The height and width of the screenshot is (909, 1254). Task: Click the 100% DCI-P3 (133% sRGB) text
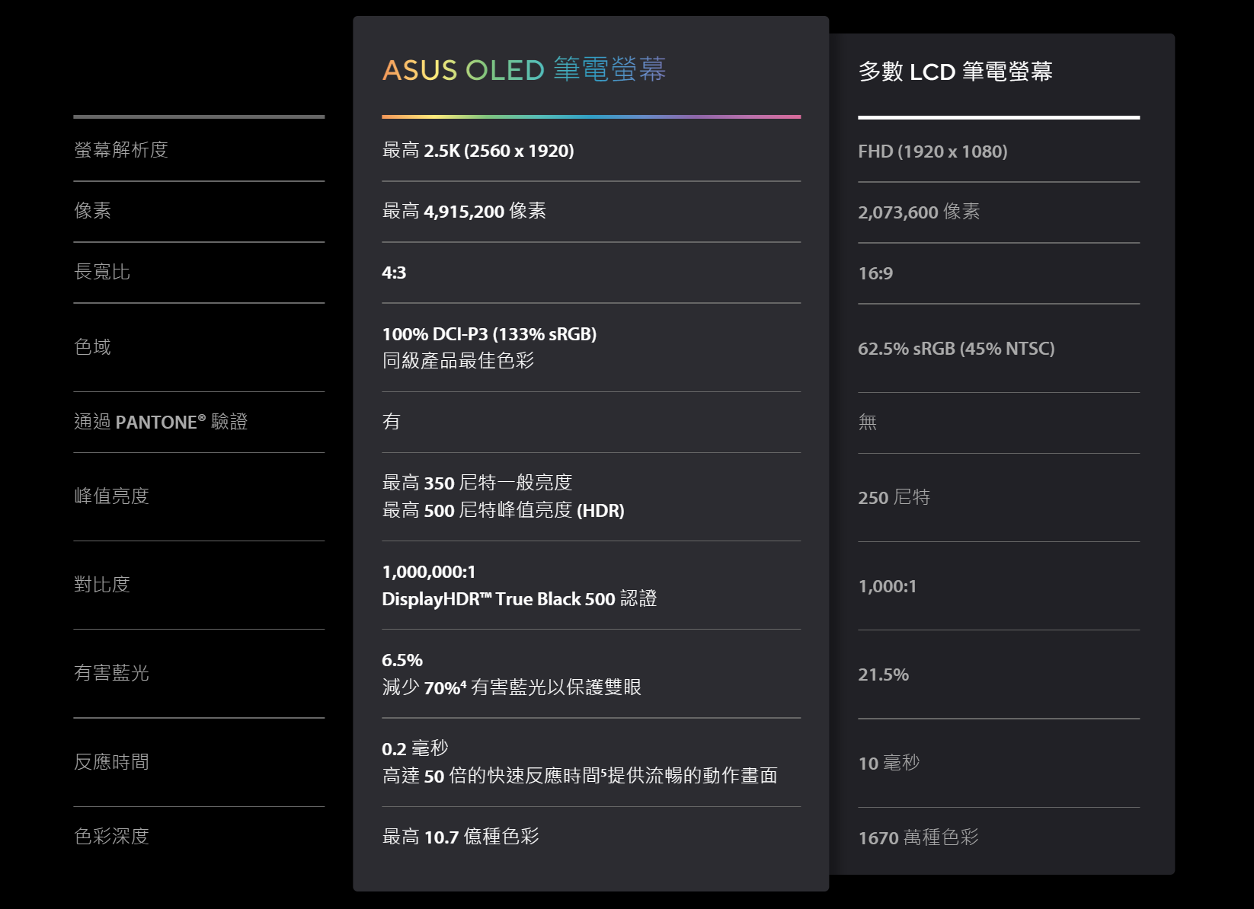click(x=488, y=334)
